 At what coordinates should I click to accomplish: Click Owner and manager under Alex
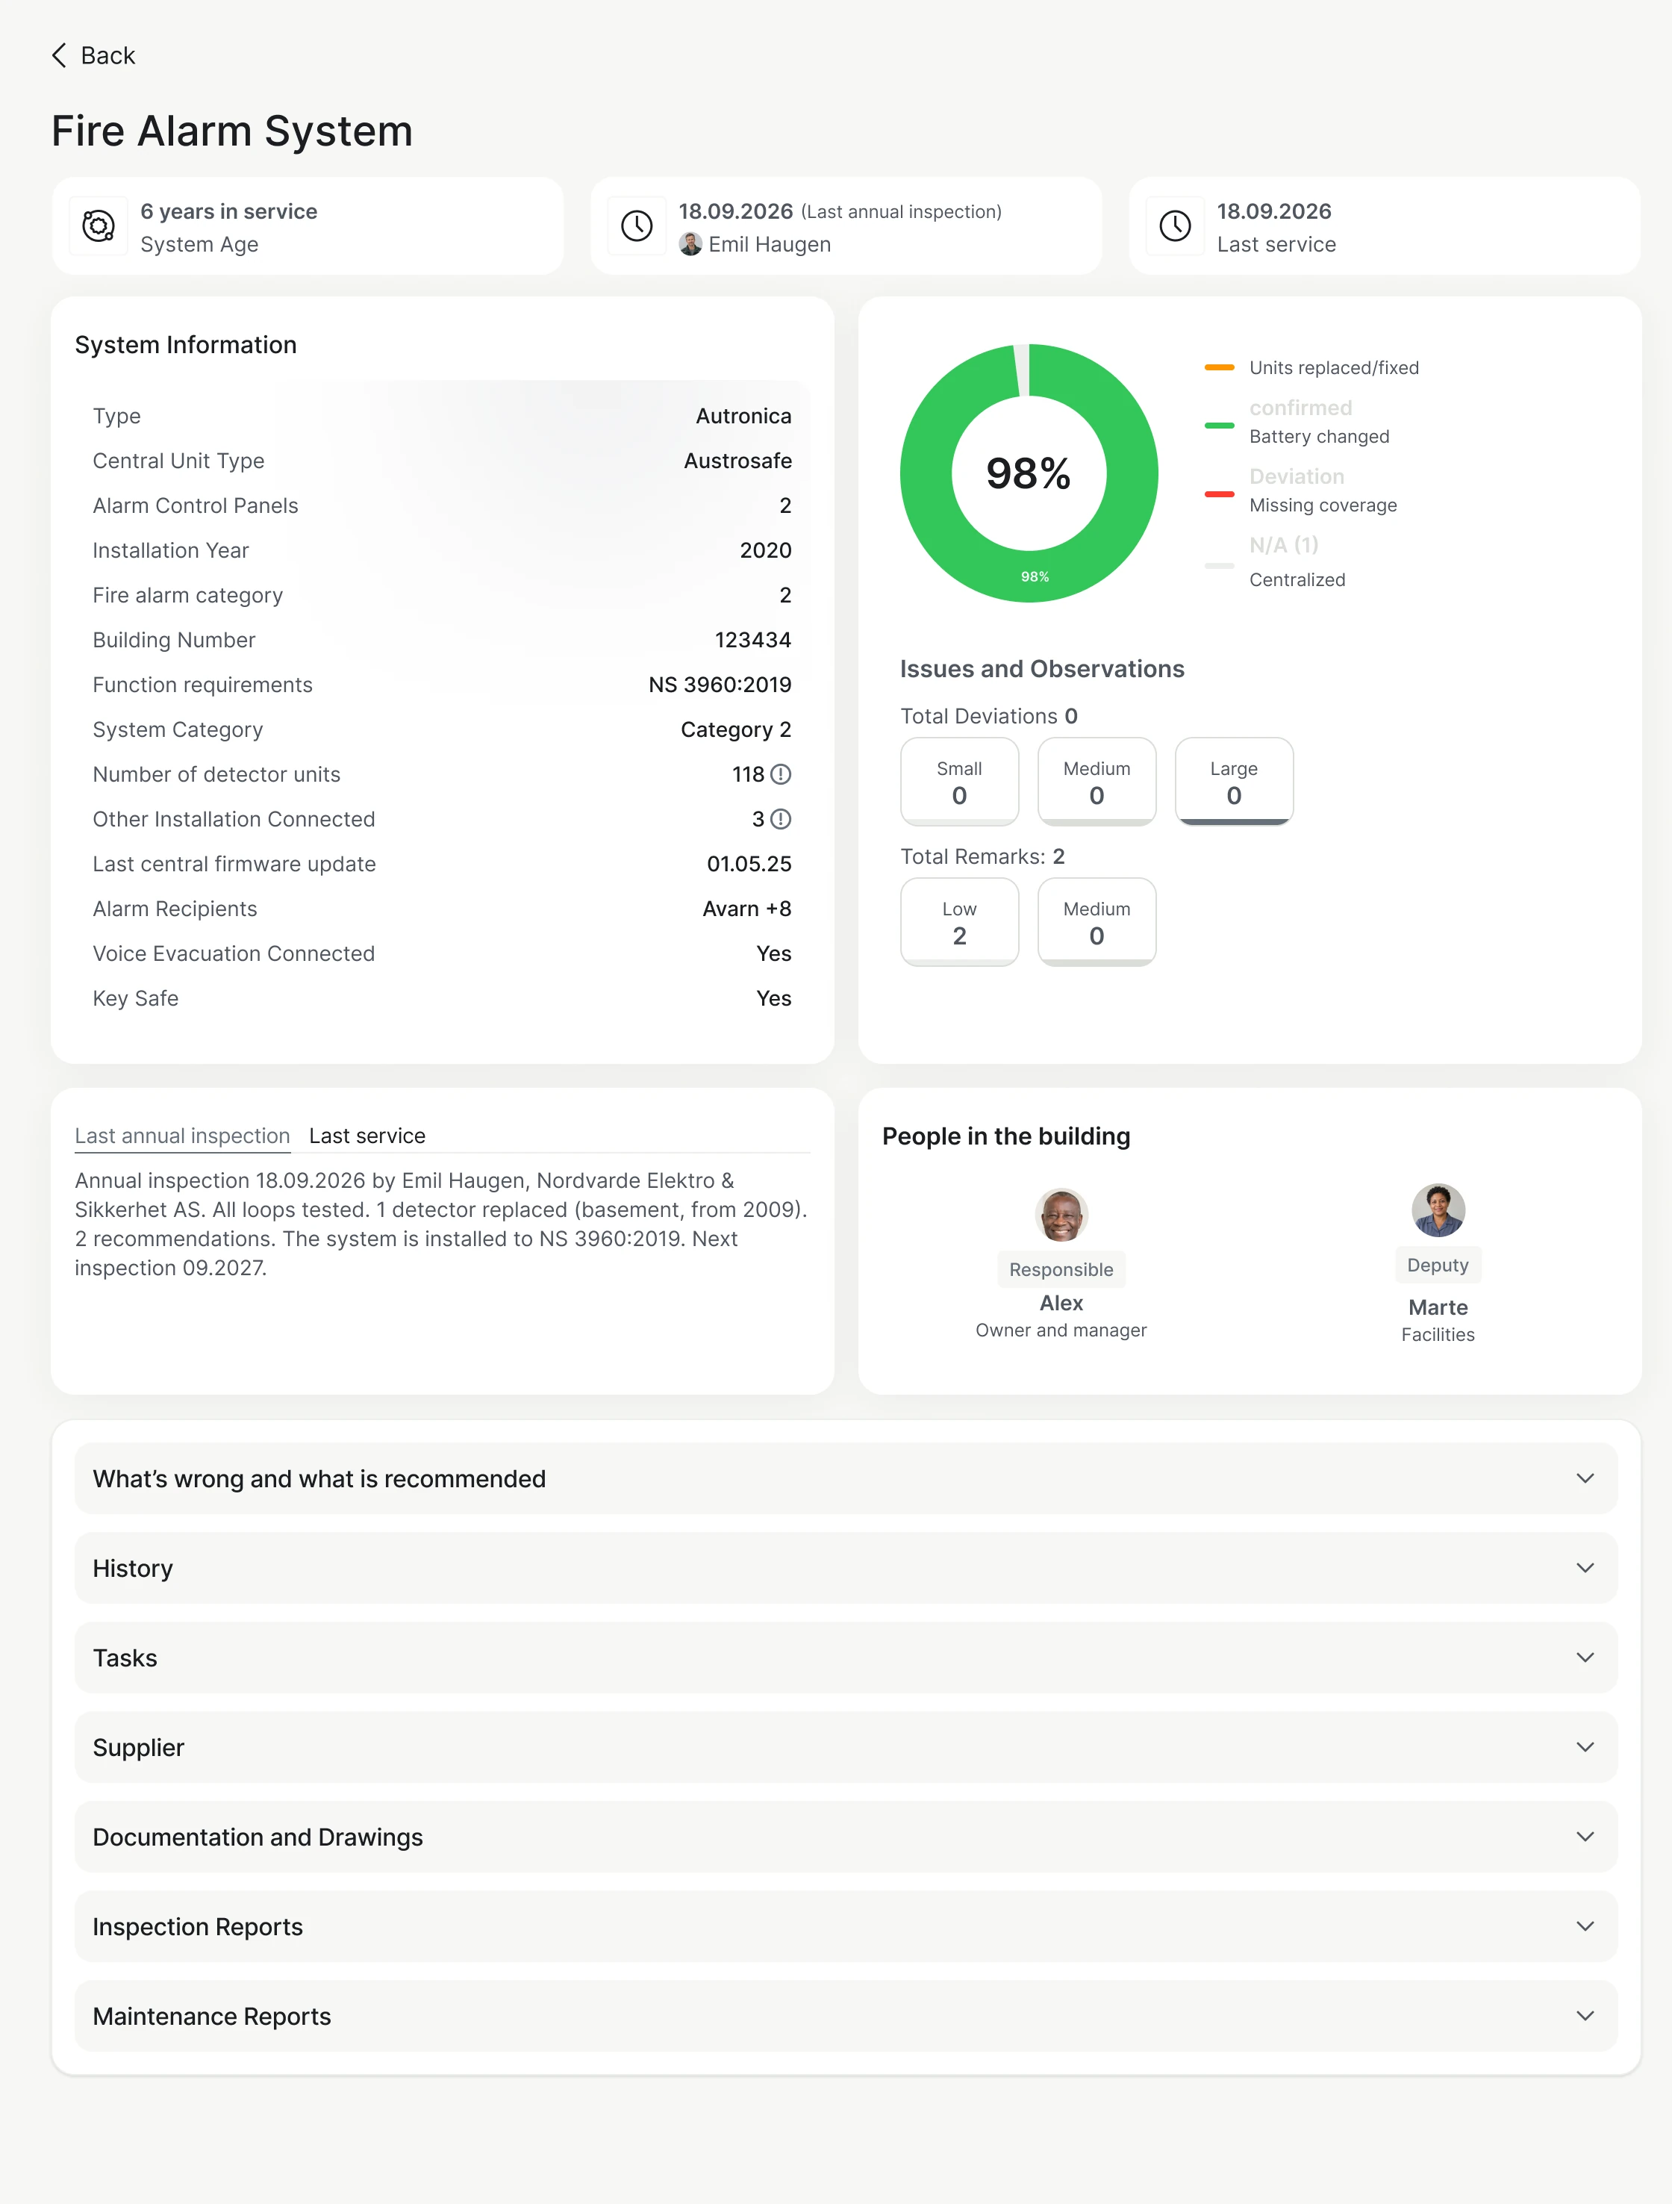[x=1061, y=1331]
